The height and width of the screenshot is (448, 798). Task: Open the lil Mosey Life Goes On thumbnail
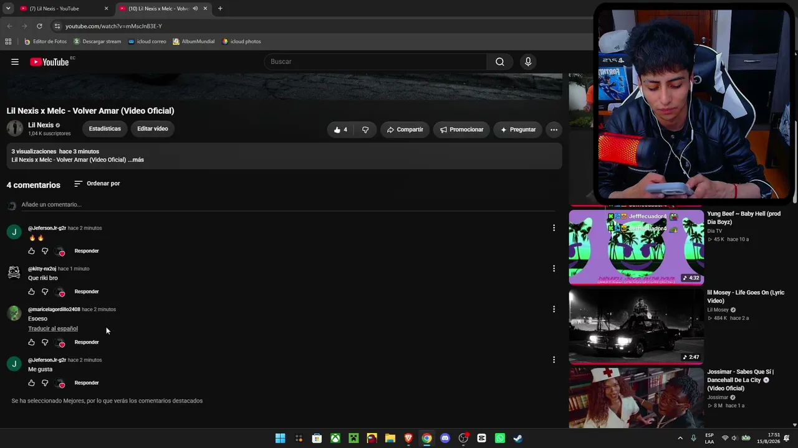click(x=637, y=326)
